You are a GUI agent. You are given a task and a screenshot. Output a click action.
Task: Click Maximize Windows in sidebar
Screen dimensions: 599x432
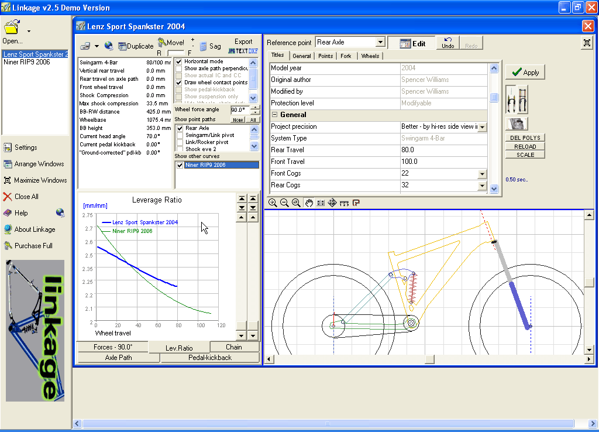(x=35, y=180)
